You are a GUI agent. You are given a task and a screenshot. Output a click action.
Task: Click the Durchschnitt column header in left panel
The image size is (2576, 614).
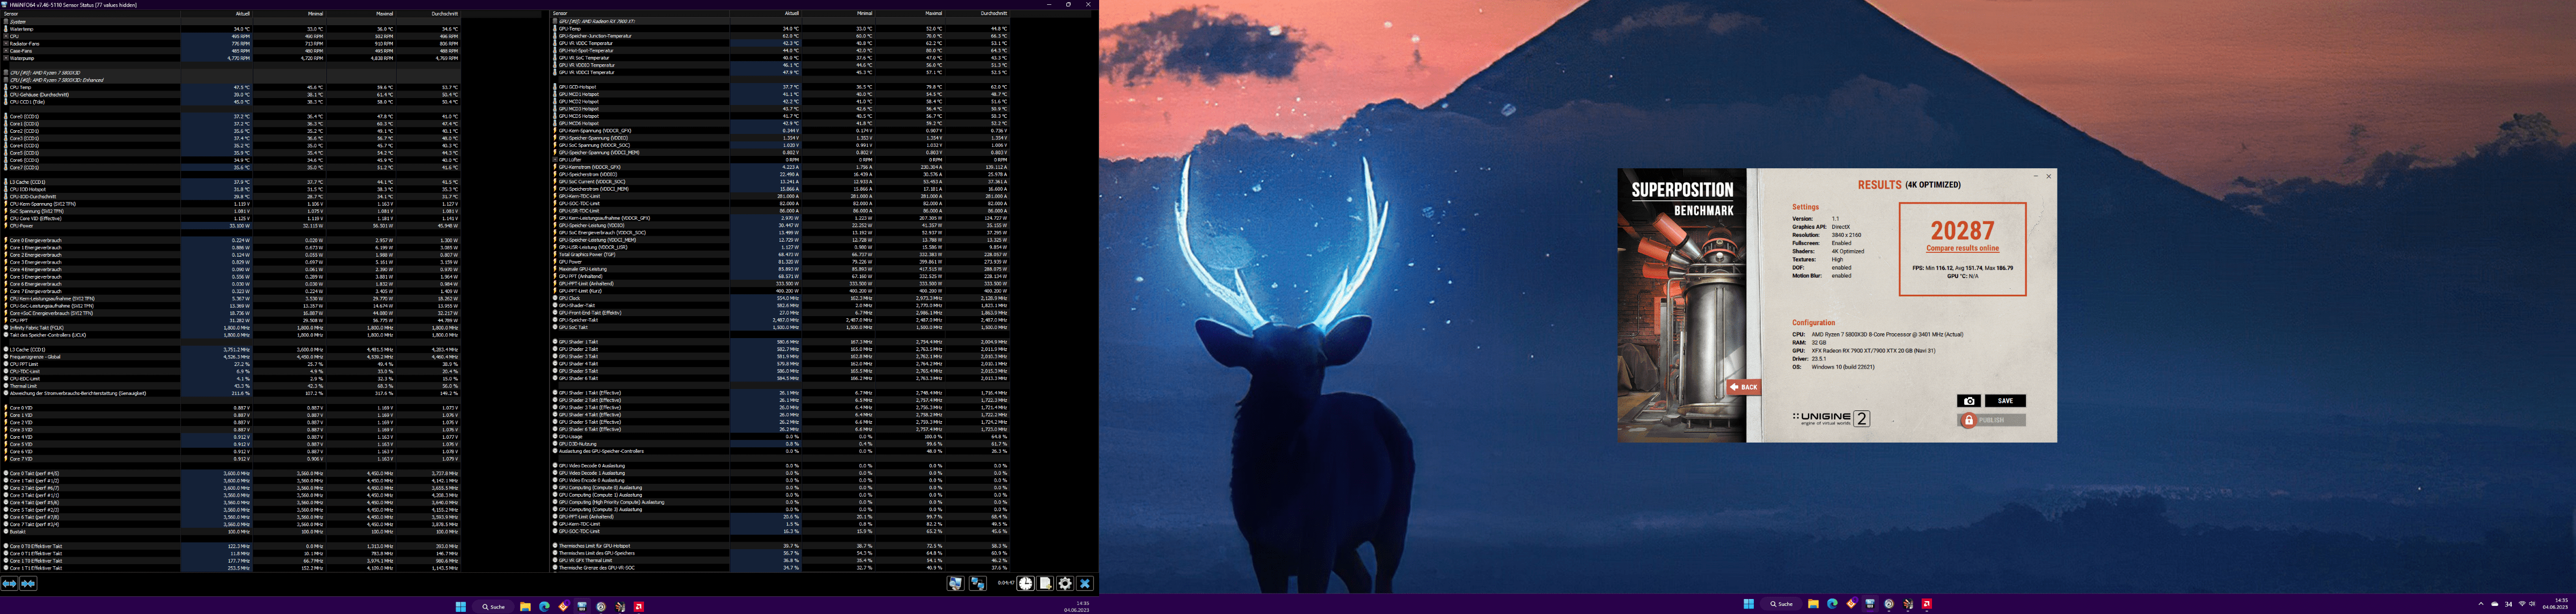(444, 14)
